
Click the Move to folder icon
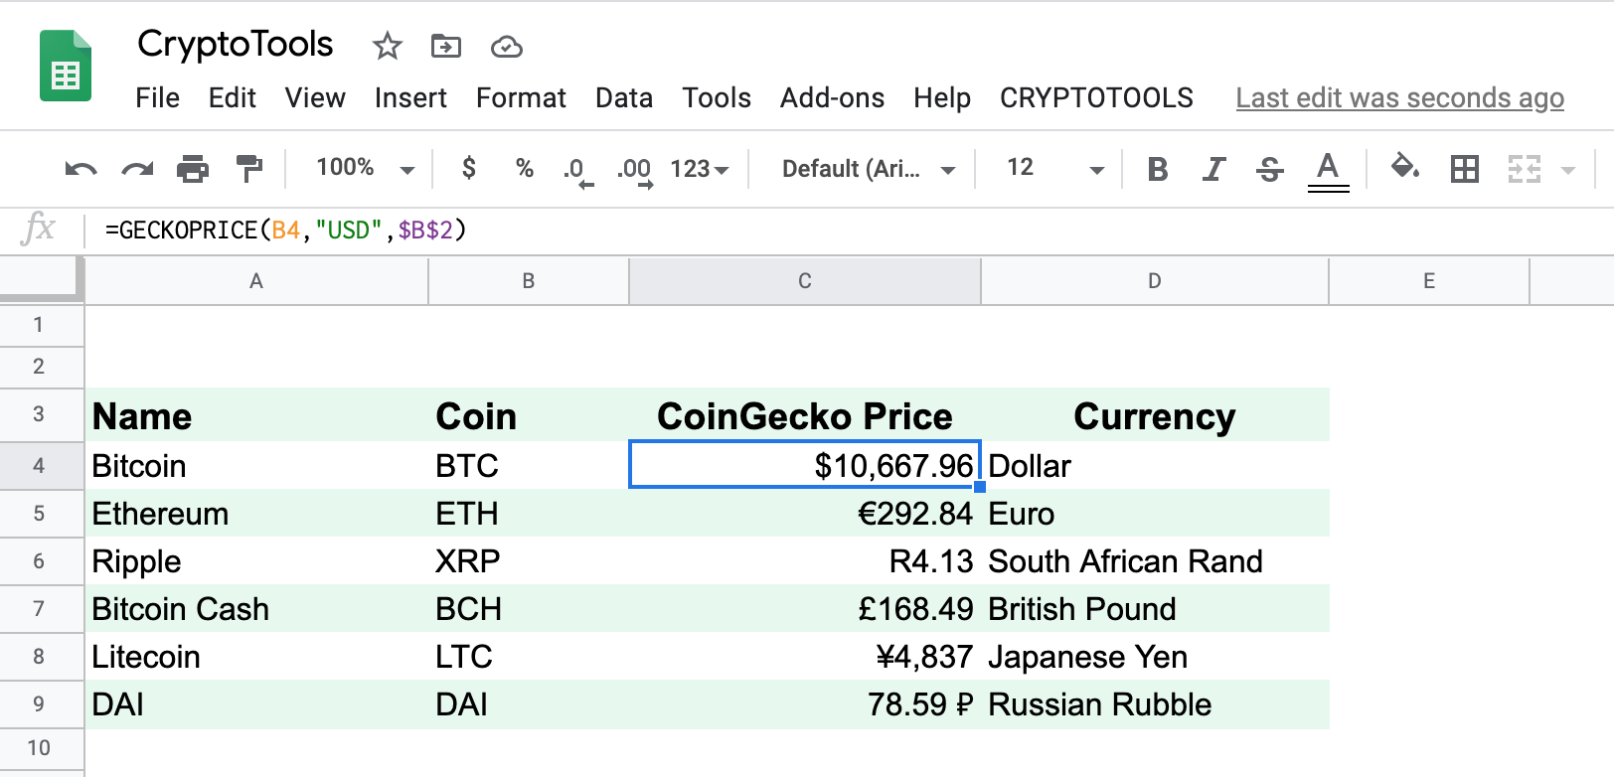click(x=445, y=46)
